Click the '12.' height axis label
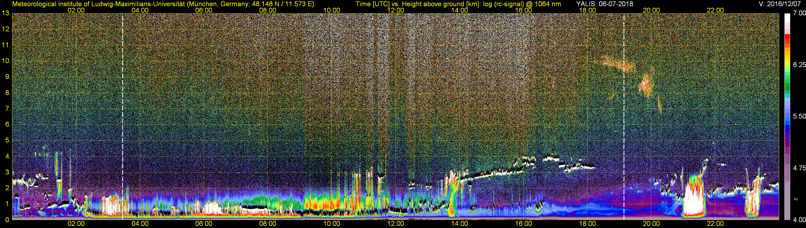Screen dimensions: 806x228 tap(6, 29)
